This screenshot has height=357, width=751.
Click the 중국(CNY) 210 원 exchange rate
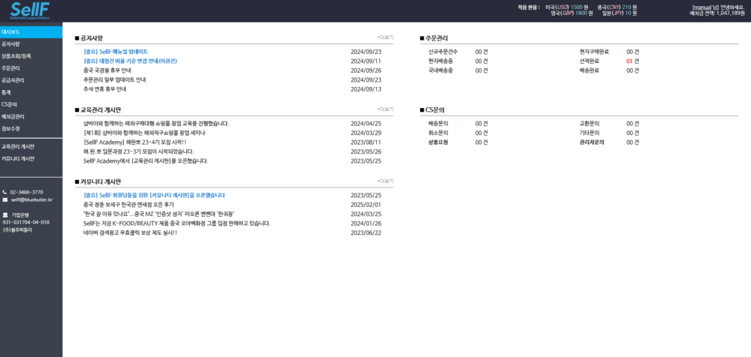coord(617,7)
